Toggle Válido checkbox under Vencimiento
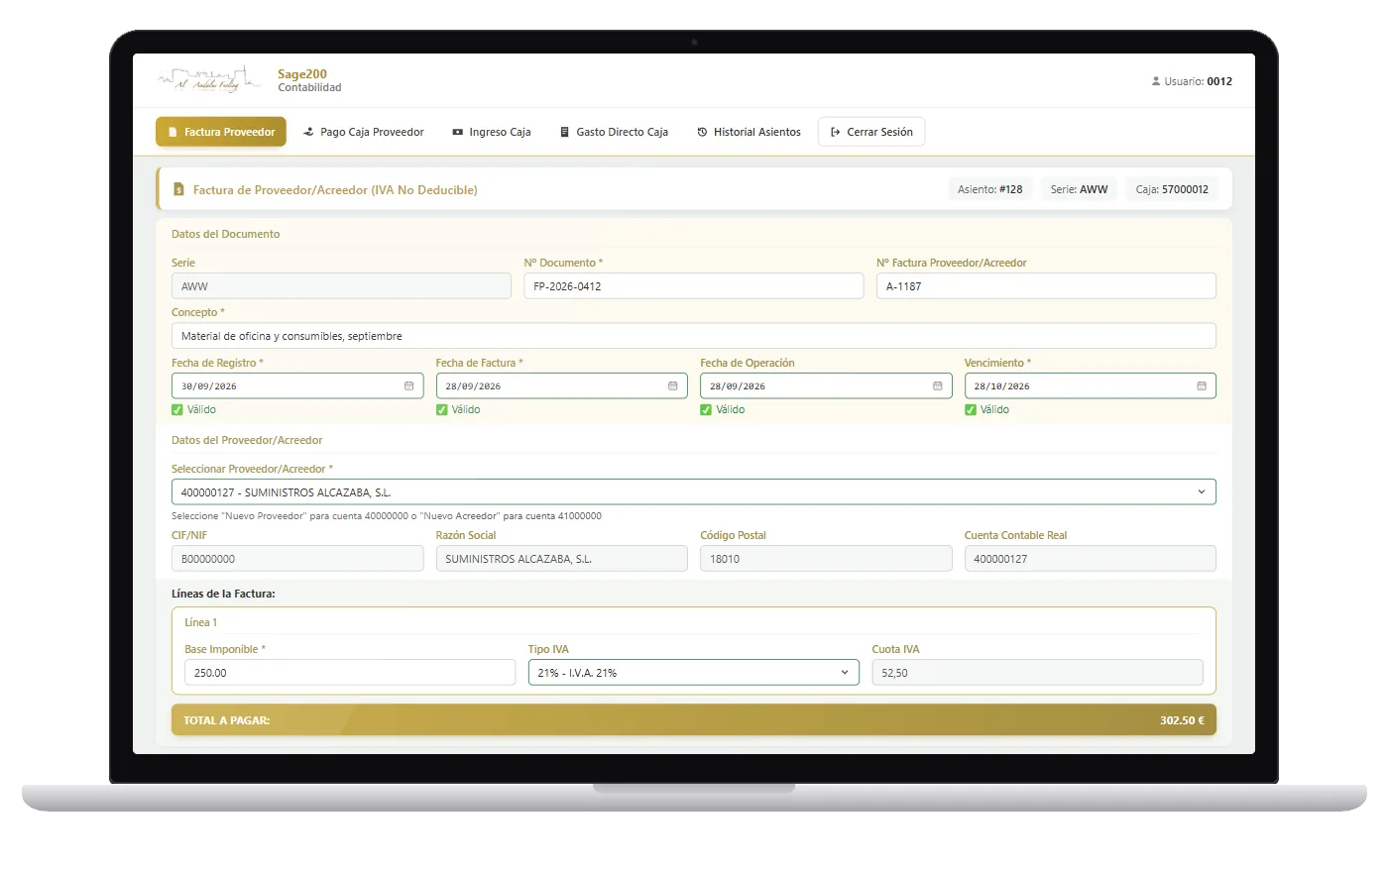This screenshot has width=1388, height=872. pyautogui.click(x=971, y=409)
